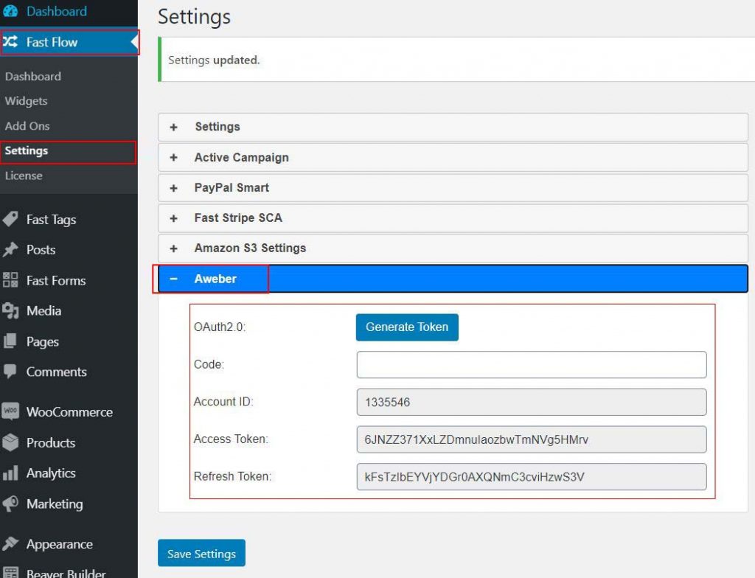Viewport: 755px width, 578px height.
Task: Open the Fast Tags menu
Action: [51, 220]
